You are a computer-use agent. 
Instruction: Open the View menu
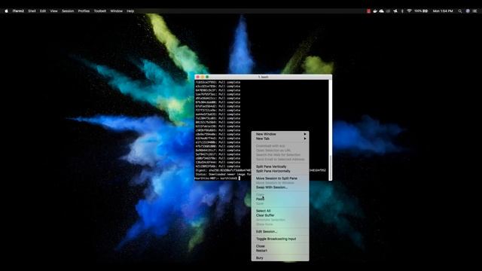coord(53,11)
